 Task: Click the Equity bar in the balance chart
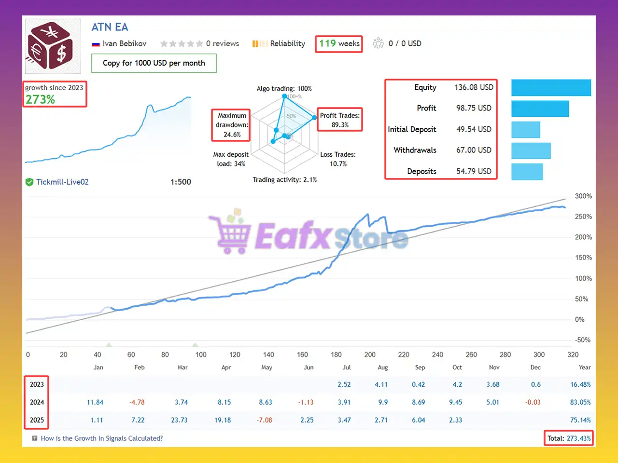coord(551,87)
